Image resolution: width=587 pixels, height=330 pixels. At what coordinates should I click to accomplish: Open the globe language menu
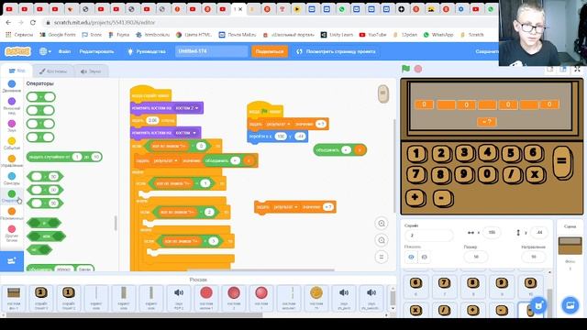tap(45, 51)
